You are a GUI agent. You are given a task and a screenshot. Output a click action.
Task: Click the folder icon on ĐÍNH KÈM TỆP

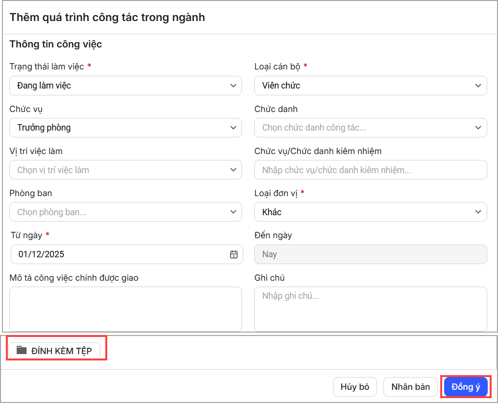(22, 350)
